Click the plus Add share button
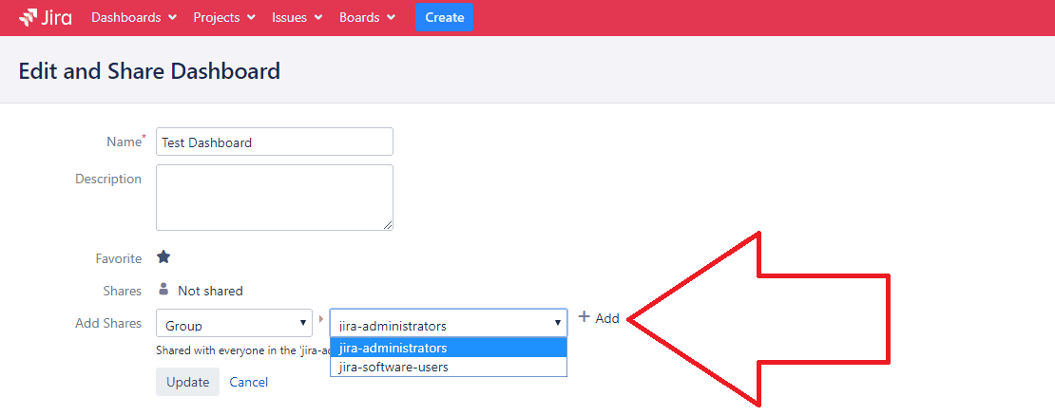1055x416 pixels. (599, 318)
